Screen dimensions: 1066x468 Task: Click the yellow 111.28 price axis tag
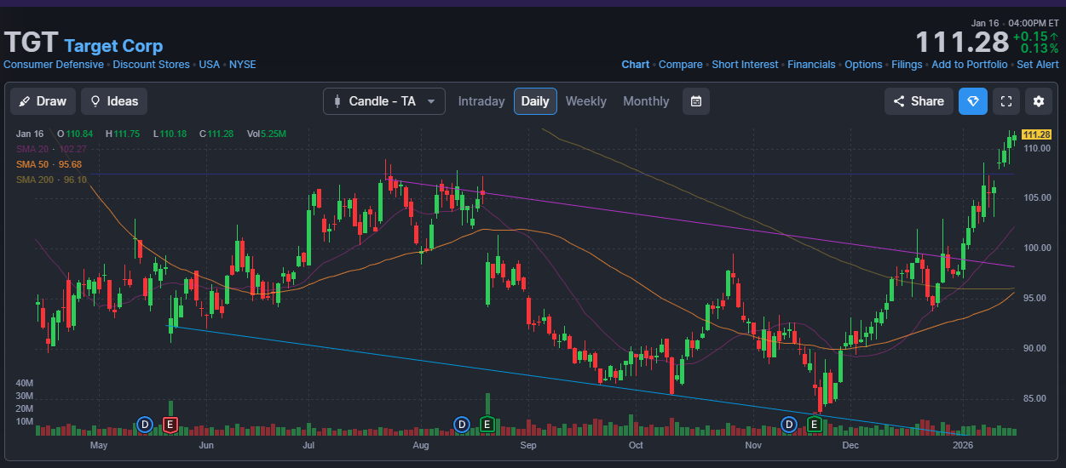(1036, 134)
